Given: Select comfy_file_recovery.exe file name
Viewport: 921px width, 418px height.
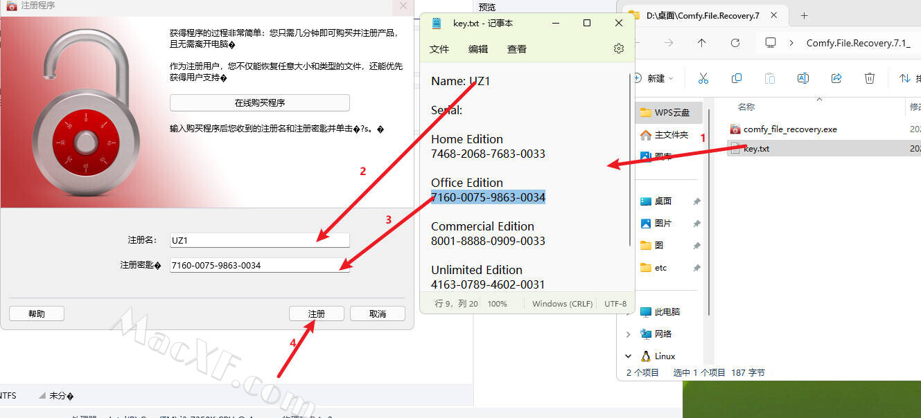Looking at the screenshot, I should 790,129.
